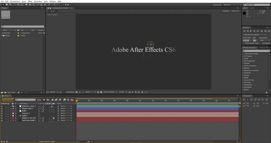Viewport: 271px width, 143px height.
Task: Toggle visibility of Camera 1 layer
Action: 2,113
